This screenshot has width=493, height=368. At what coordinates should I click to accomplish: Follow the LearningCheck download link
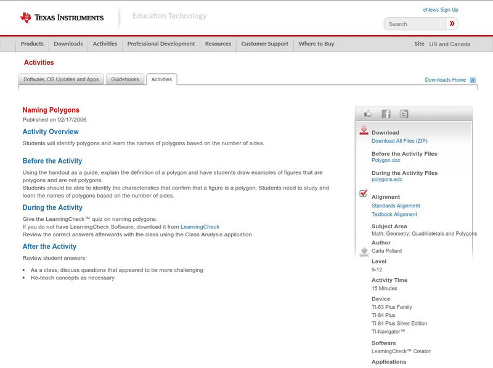click(x=200, y=226)
